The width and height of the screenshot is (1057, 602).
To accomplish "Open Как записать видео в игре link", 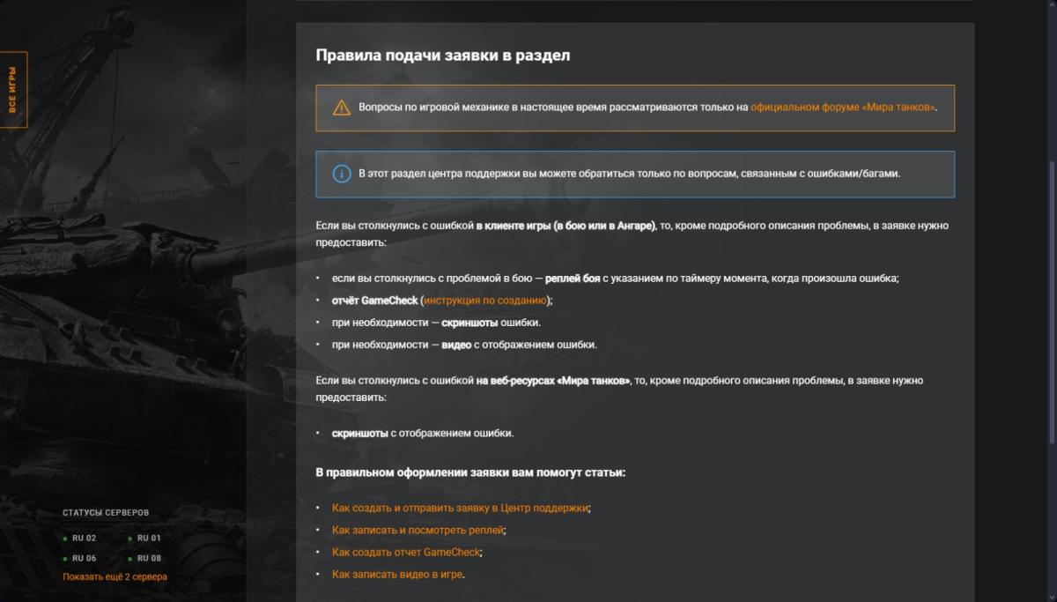I will click(x=396, y=575).
